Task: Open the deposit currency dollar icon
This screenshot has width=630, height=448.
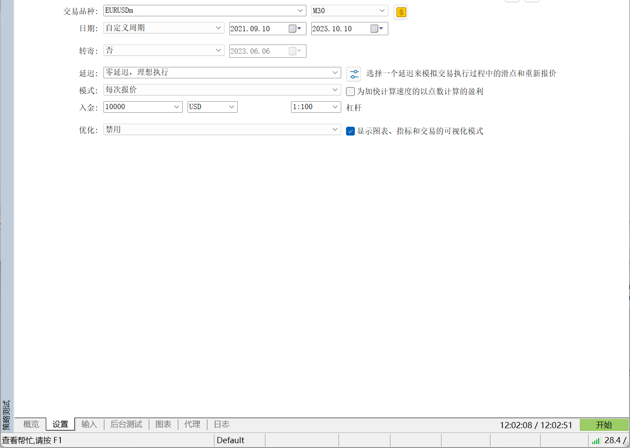Action: [x=401, y=12]
